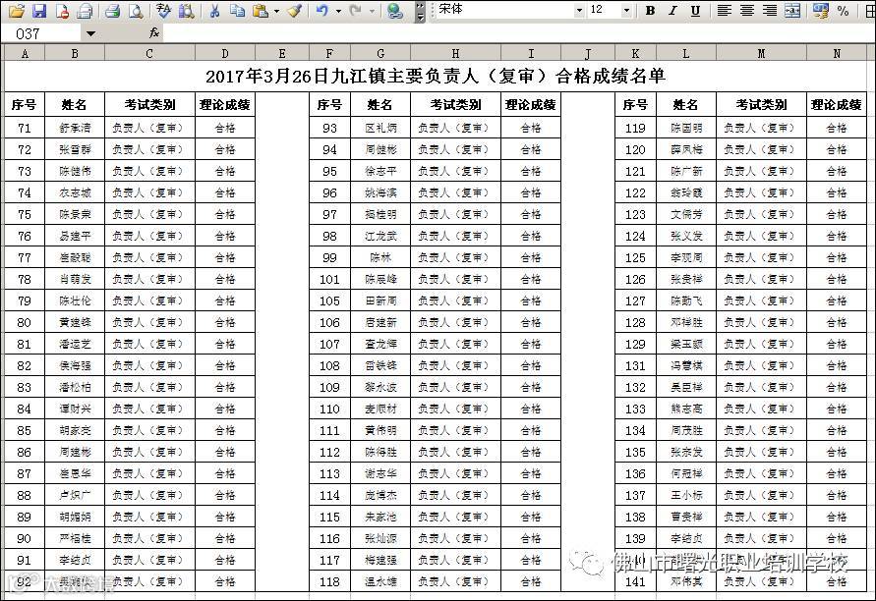This screenshot has width=876, height=601.
Task: Select column H header
Action: coord(456,54)
